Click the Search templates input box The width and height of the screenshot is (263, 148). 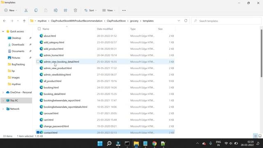click(226, 21)
